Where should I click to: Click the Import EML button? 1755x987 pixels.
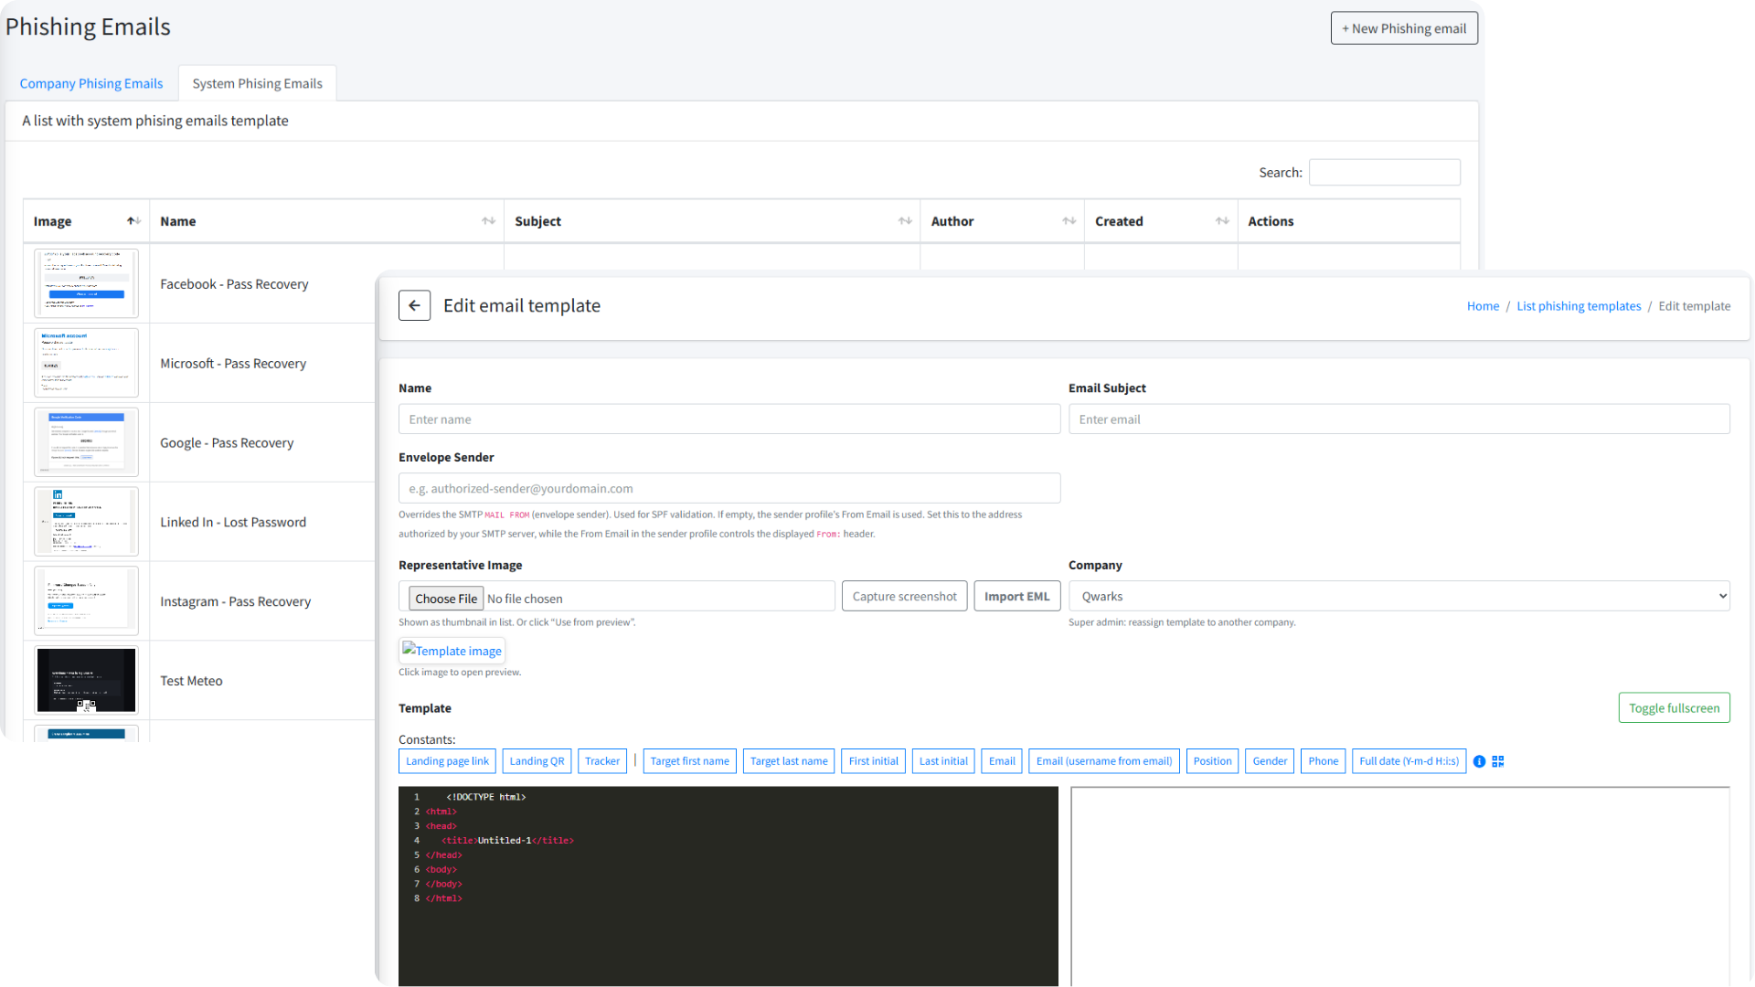(1016, 597)
